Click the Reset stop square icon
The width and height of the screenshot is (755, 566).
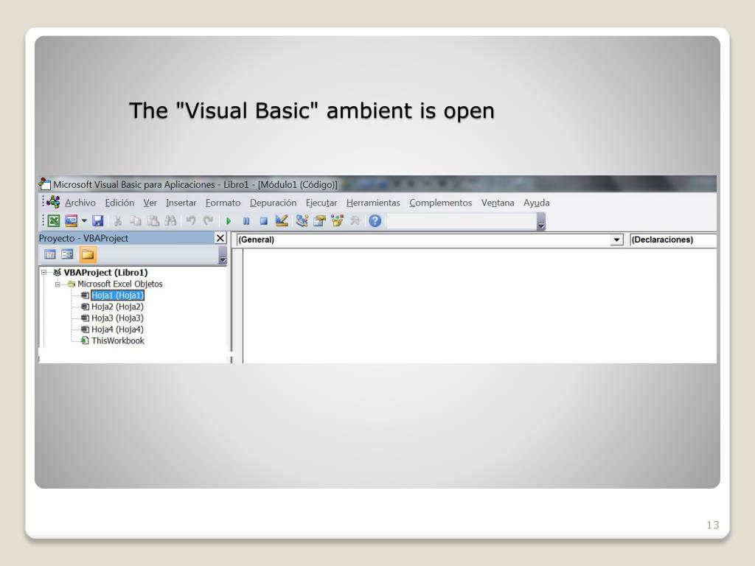[x=263, y=221]
